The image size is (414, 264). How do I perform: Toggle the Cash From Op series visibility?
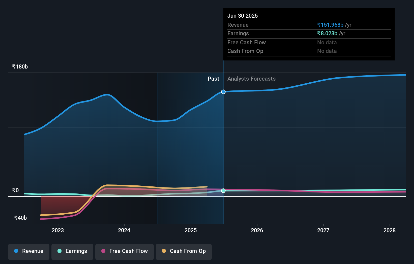[184, 252]
